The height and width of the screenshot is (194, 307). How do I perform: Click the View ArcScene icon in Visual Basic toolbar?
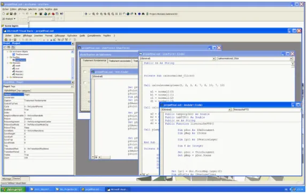click(x=6, y=40)
